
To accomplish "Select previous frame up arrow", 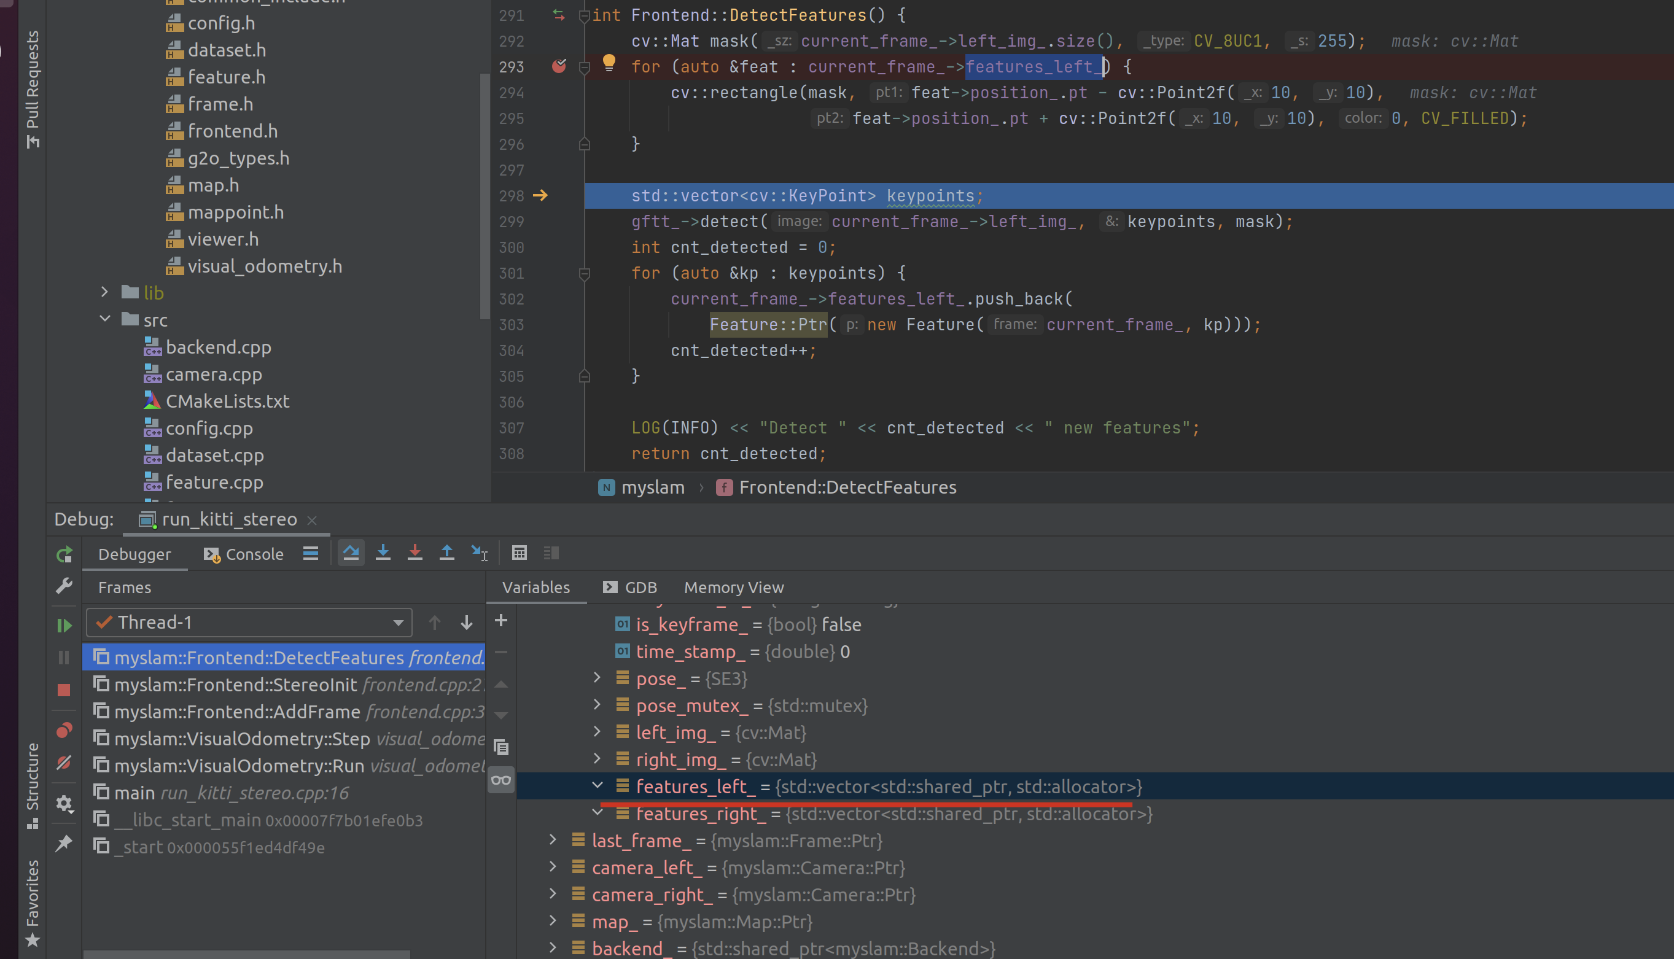I will click(x=434, y=623).
